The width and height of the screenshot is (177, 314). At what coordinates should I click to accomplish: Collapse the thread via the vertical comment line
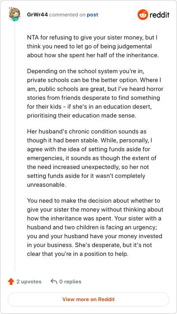click(15, 146)
